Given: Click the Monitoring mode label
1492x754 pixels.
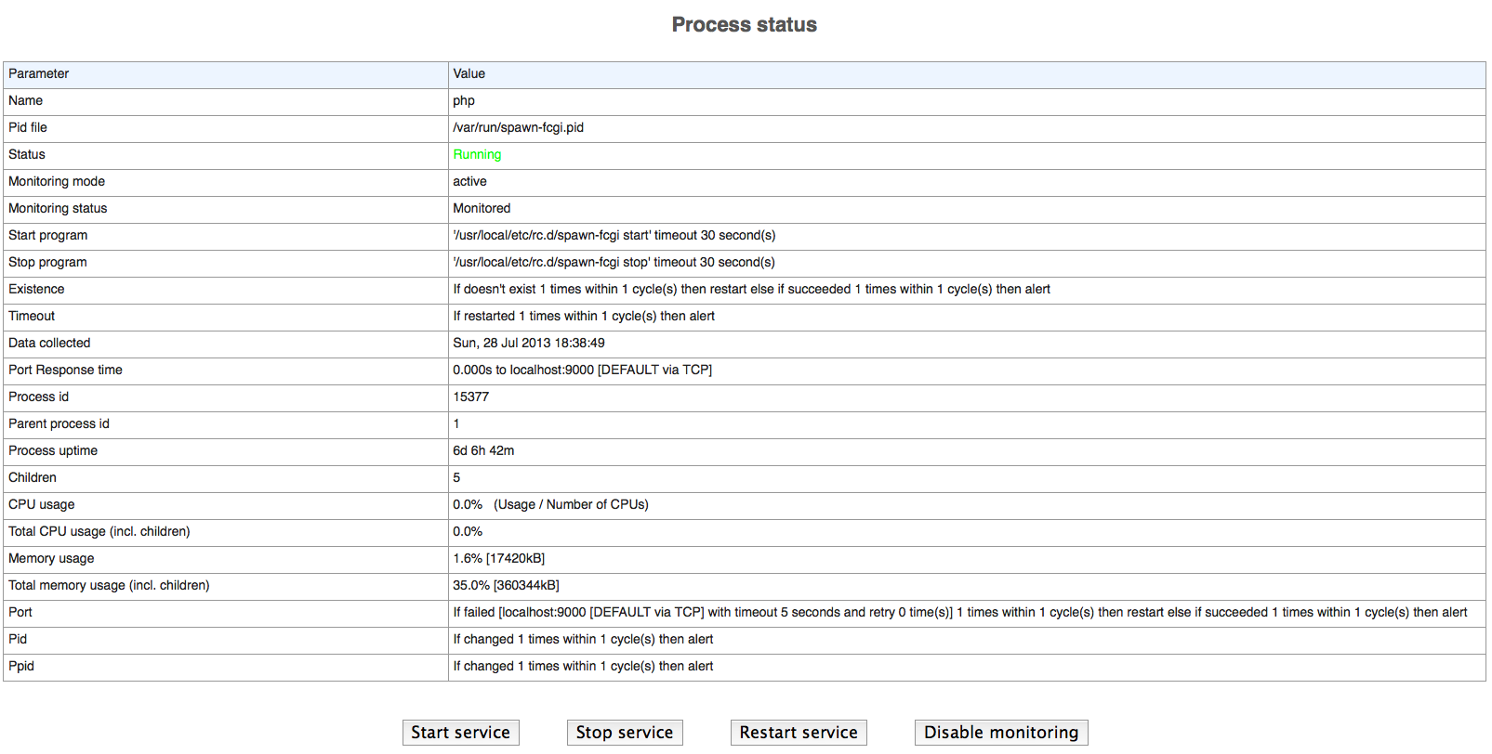Looking at the screenshot, I should click(57, 182).
